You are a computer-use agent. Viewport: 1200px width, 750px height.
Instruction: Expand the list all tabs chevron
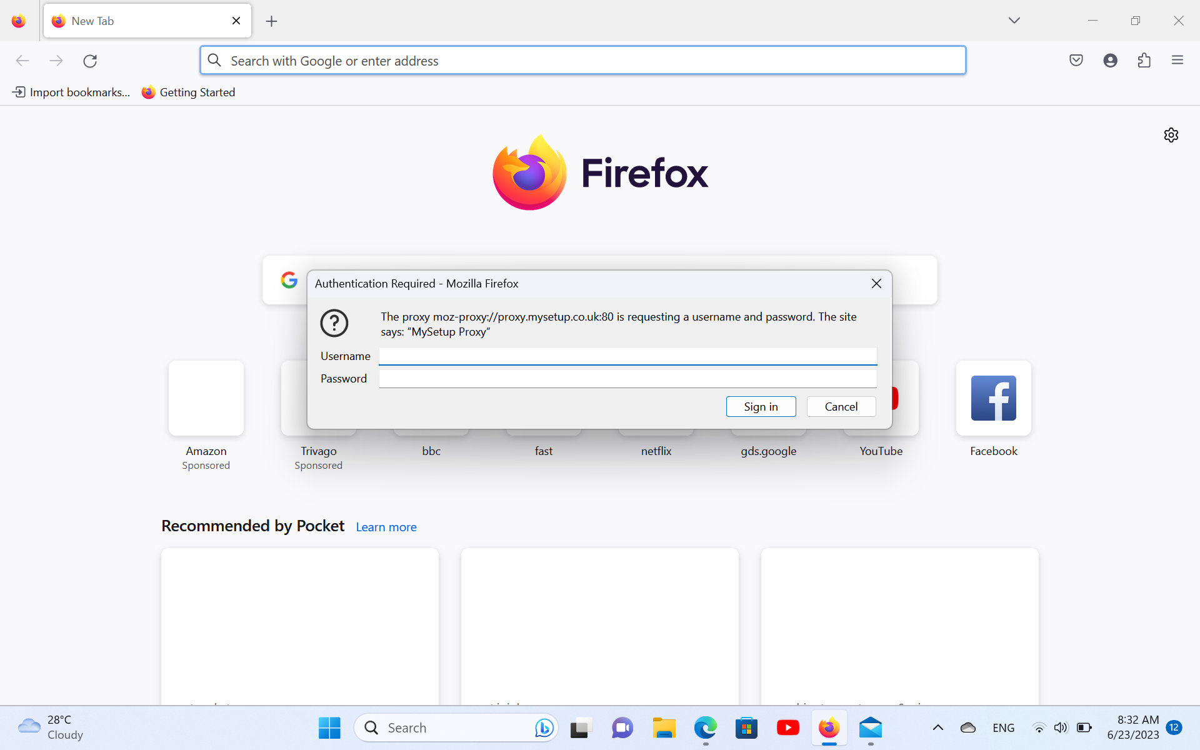coord(1014,21)
